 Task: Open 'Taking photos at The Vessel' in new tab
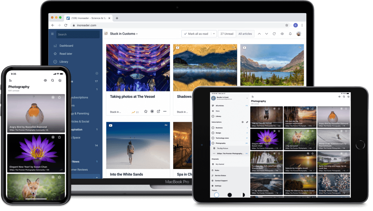coord(158,112)
